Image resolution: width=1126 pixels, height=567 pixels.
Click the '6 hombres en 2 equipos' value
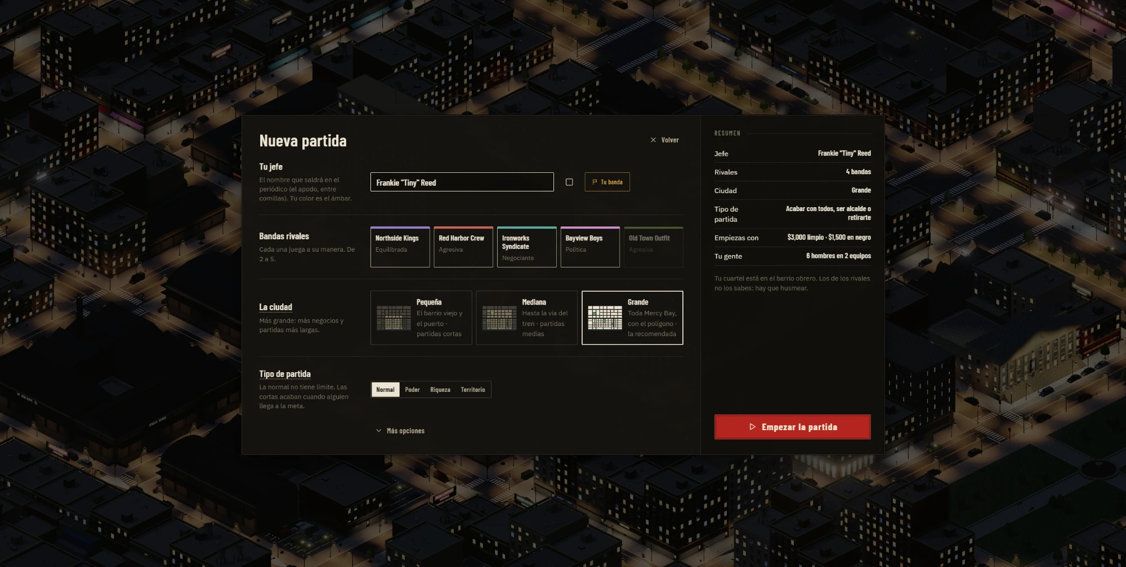[838, 256]
